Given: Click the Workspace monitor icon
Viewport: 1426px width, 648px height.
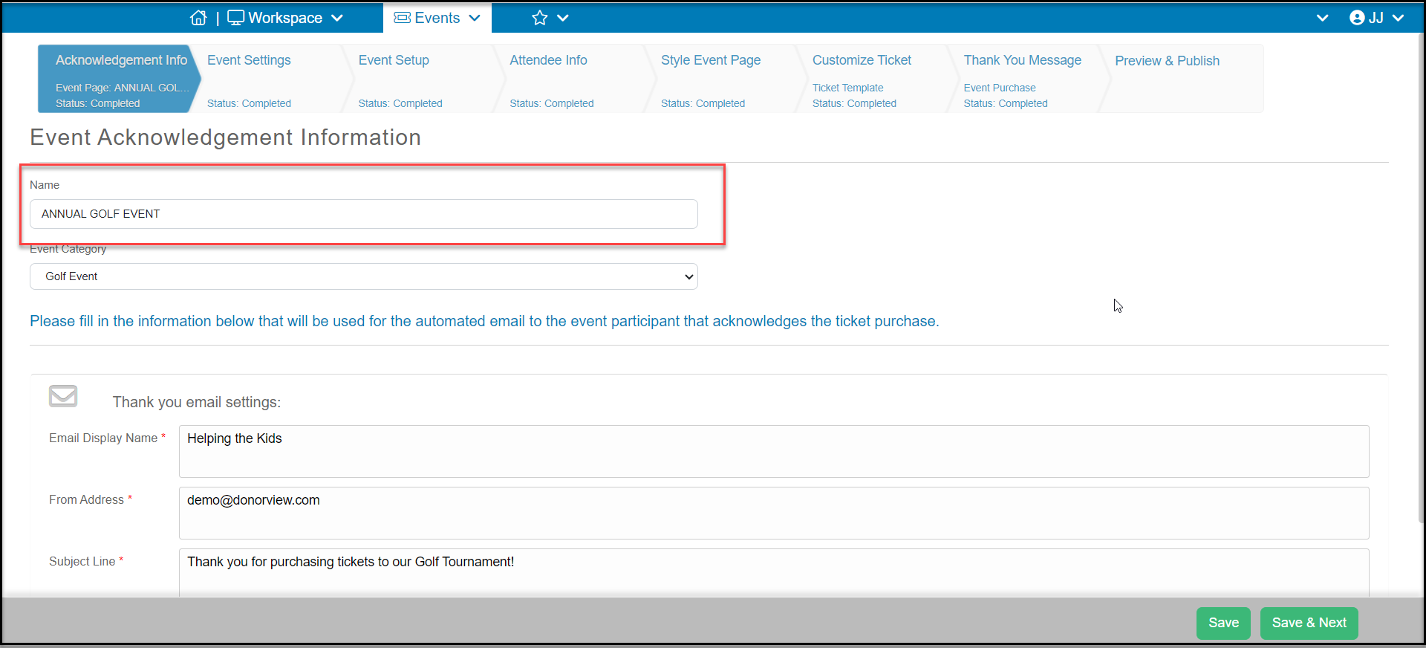Looking at the screenshot, I should (x=235, y=18).
